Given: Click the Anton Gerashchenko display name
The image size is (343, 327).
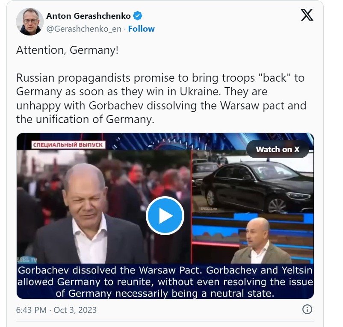Looking at the screenshot, I should [89, 16].
